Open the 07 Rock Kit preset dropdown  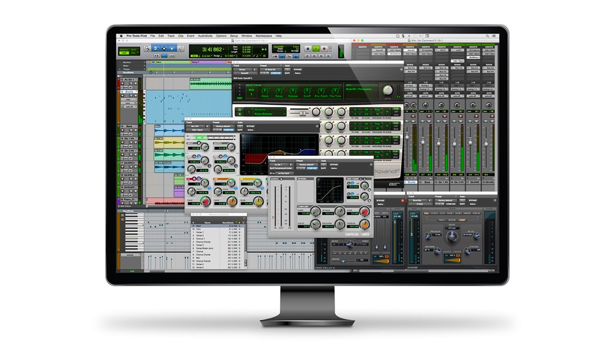click(x=271, y=70)
